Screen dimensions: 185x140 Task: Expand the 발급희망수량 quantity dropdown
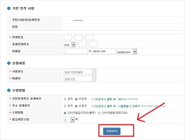[72, 120]
